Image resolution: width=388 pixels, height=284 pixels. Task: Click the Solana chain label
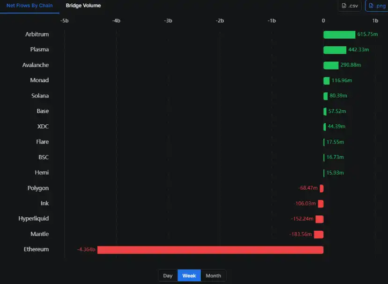[x=39, y=96]
